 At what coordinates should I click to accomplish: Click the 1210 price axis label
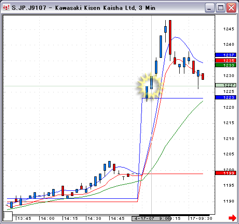click(229, 139)
